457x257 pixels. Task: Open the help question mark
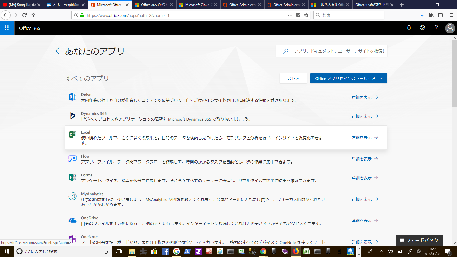click(x=436, y=28)
